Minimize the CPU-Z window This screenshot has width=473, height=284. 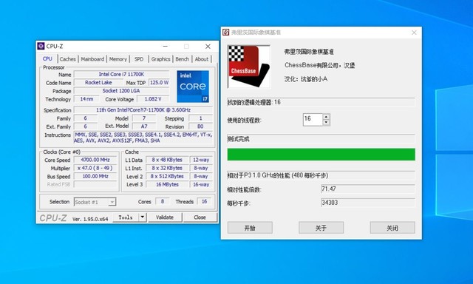166,46
